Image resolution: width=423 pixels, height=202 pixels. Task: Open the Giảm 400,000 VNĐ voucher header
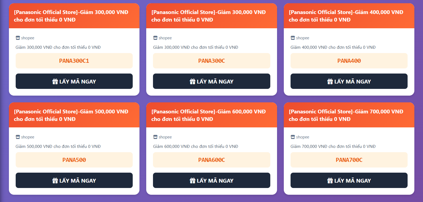click(349, 16)
